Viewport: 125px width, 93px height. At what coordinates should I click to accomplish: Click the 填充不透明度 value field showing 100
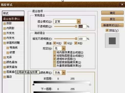[x=82, y=39]
